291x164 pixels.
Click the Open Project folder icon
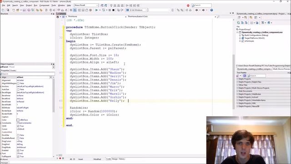point(18,10)
